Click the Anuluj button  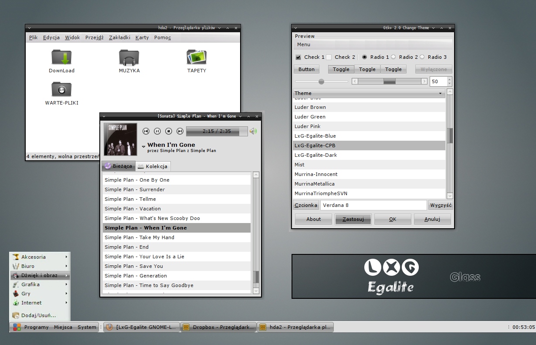[432, 219]
